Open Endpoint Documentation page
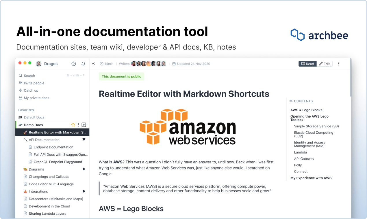 click(53, 147)
